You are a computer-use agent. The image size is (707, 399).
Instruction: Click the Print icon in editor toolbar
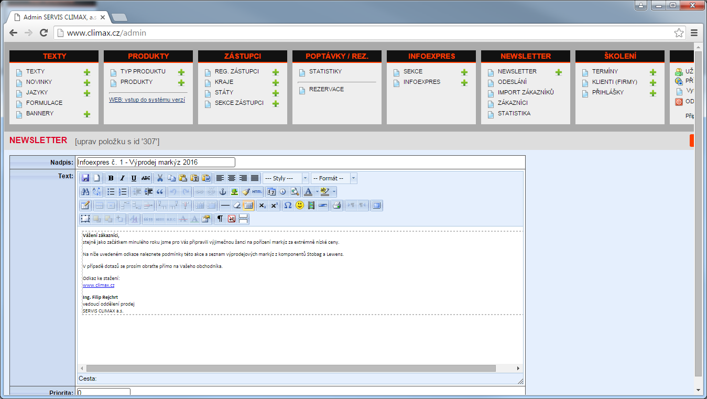(336, 206)
